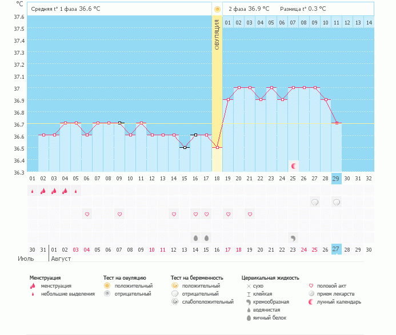
Task: Open the negative pregnancy test on cycle day 27
Action: (x=315, y=202)
